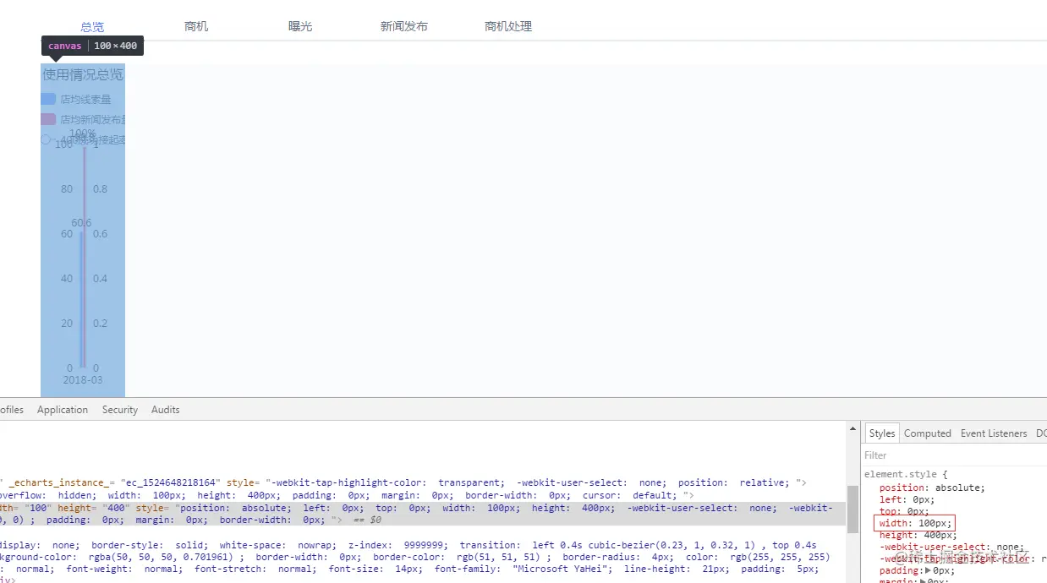Click the blue bar in the chart
The height and width of the screenshot is (583, 1047).
[81, 300]
